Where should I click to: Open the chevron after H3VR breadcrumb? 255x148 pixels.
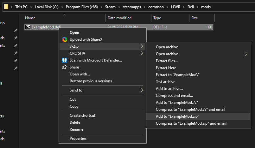(x=184, y=7)
